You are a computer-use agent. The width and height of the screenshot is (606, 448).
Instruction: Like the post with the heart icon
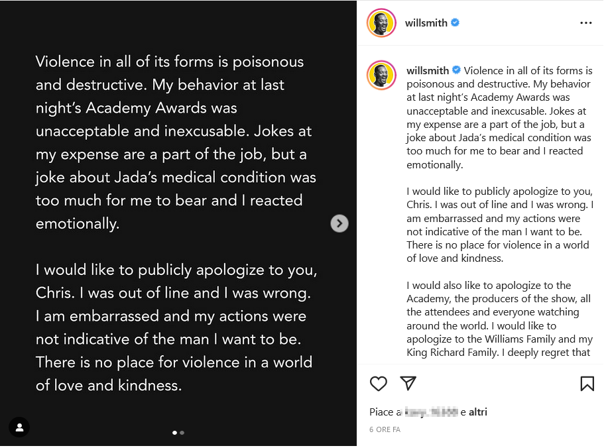pyautogui.click(x=379, y=383)
